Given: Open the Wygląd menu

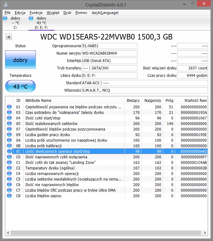Looking at the screenshot, I should (53, 13).
